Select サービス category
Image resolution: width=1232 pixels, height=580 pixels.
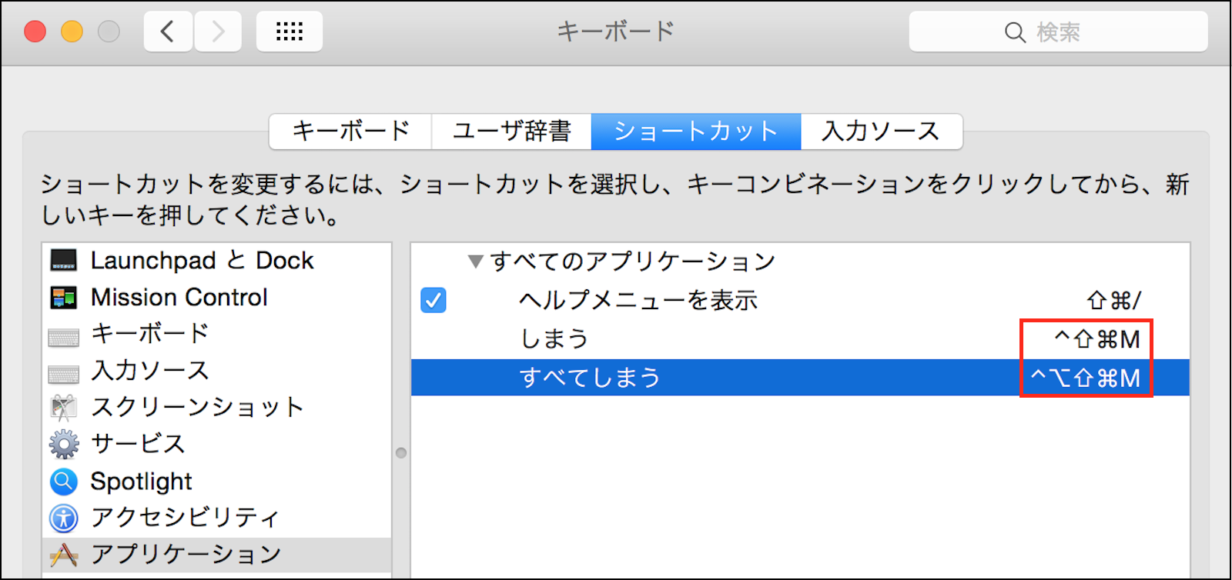(x=217, y=445)
